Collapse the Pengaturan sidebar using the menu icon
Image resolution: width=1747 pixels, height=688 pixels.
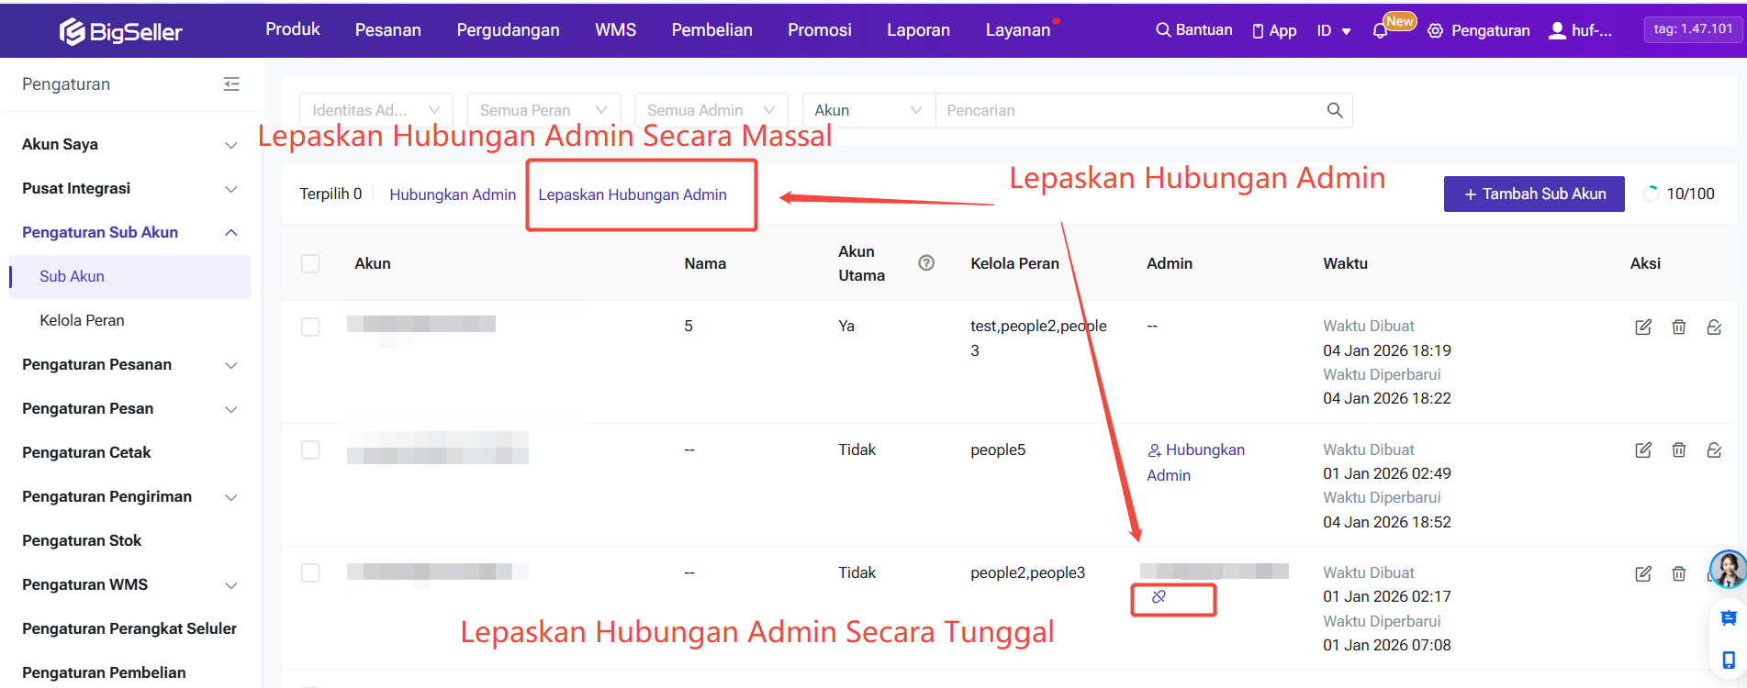231,84
